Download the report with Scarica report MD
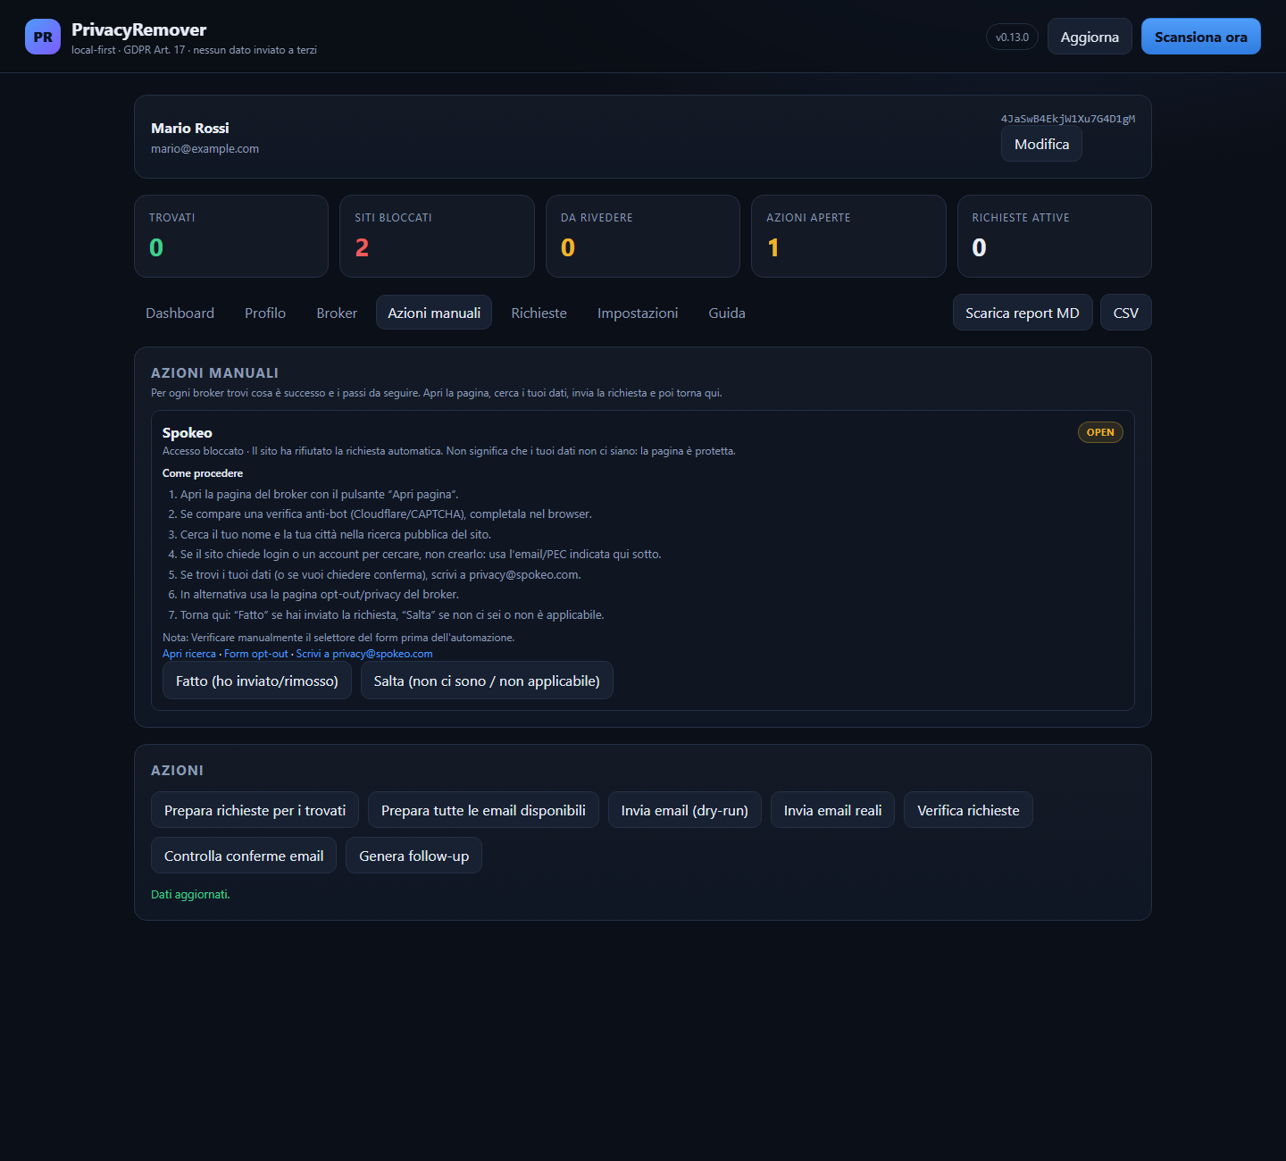 (x=1023, y=313)
